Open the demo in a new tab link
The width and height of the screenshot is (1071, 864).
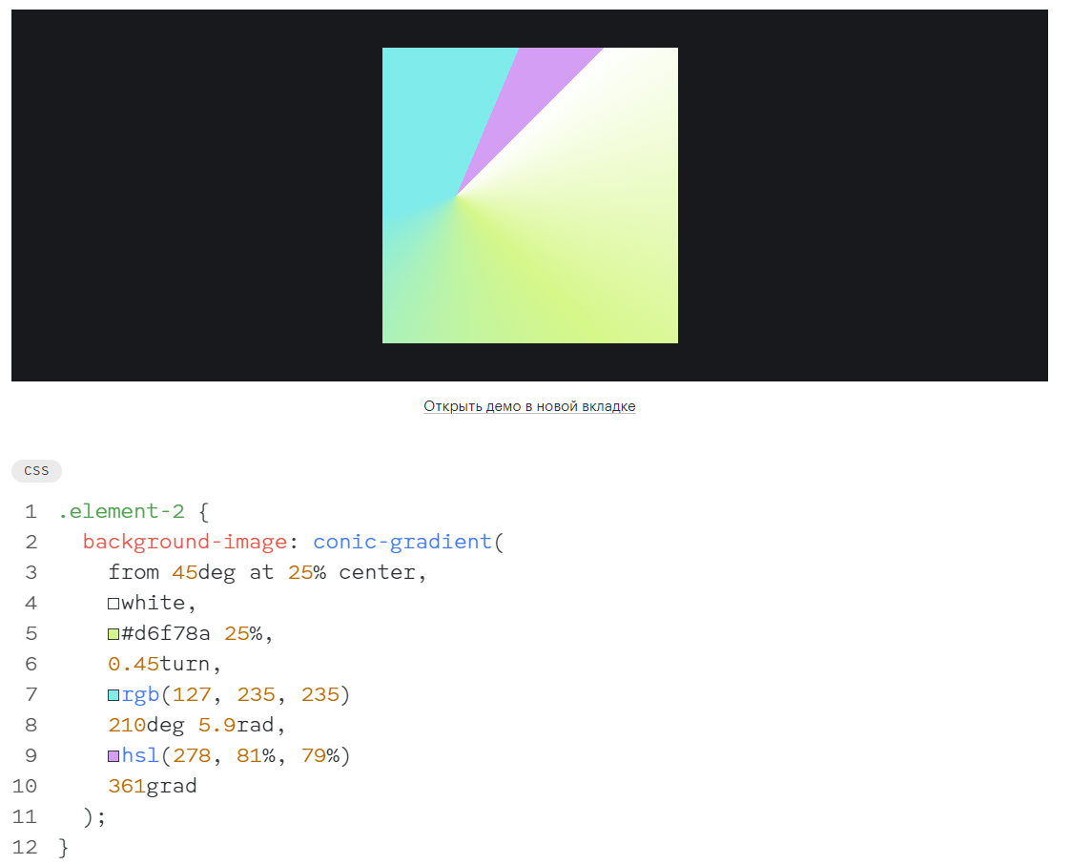point(529,406)
